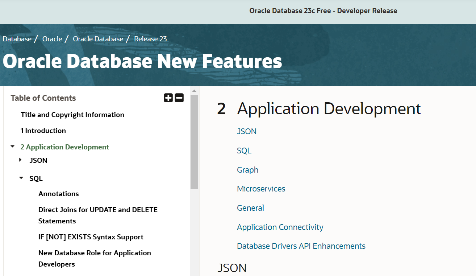Expand the JSON tree node
Screen dimensions: 476x276
click(20, 160)
